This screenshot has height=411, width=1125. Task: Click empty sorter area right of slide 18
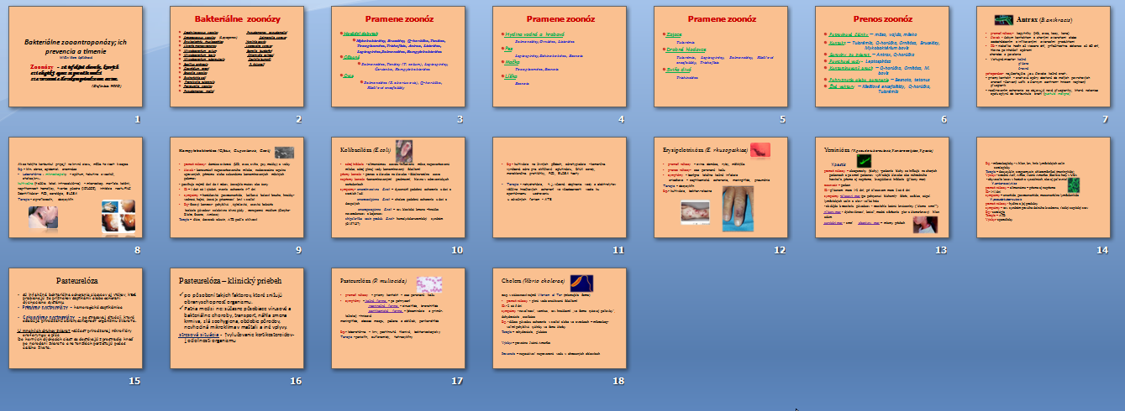(x=840, y=319)
